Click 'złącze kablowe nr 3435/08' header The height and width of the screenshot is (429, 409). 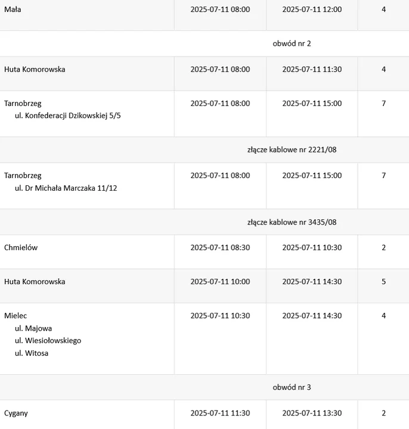[x=292, y=222]
